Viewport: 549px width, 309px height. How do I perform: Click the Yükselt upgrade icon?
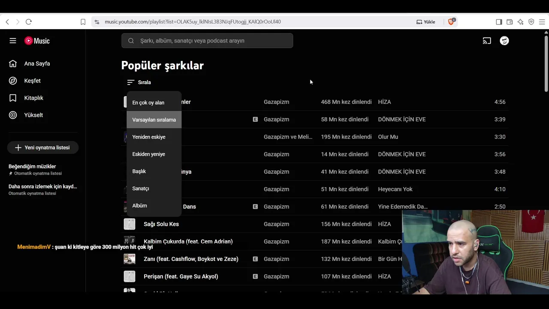coord(13,115)
